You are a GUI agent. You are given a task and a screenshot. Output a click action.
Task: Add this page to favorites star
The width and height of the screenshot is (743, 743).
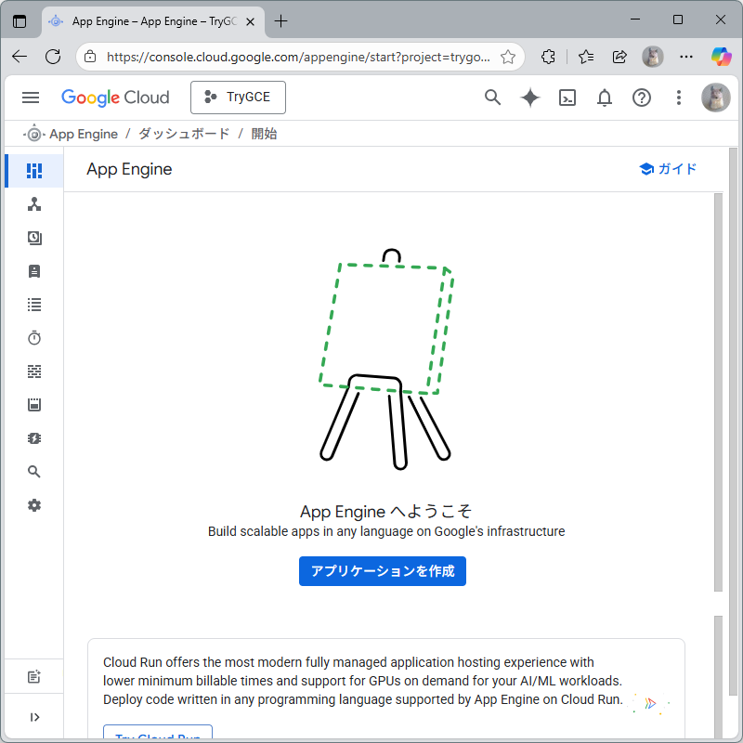(508, 57)
